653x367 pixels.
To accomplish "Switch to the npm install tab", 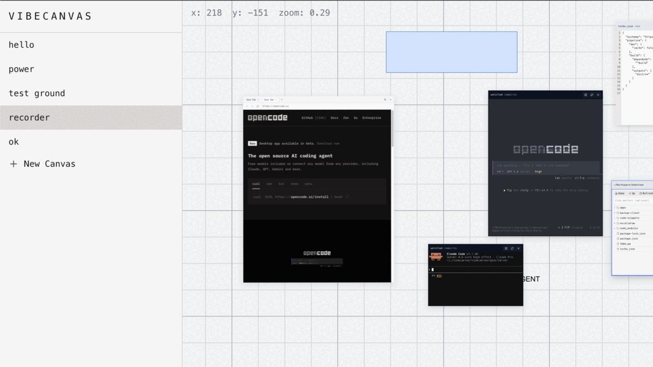I will 269,184.
